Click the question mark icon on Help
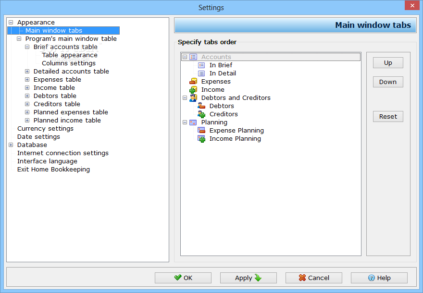This screenshot has width=423, height=293. point(372,278)
